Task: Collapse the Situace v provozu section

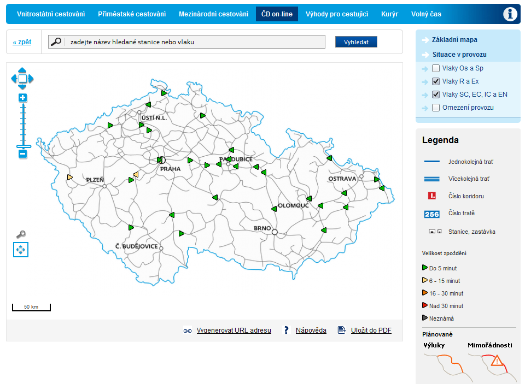Action: point(459,55)
